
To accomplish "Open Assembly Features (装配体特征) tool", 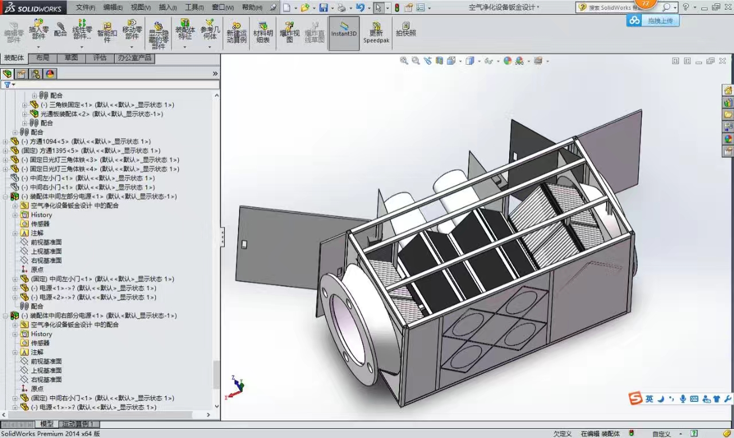I will (185, 30).
